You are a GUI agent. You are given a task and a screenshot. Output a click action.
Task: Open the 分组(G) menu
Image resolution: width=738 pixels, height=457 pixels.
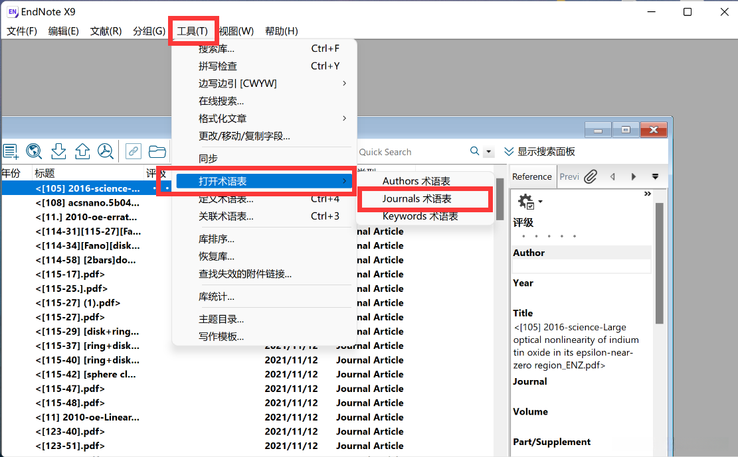coord(149,31)
